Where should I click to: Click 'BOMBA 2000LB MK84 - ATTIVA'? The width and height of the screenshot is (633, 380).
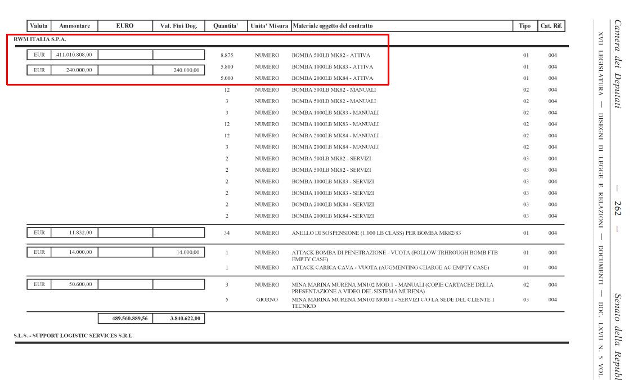(332, 78)
